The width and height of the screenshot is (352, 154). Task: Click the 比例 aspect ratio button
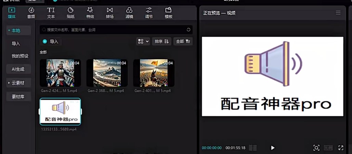coord(328,148)
